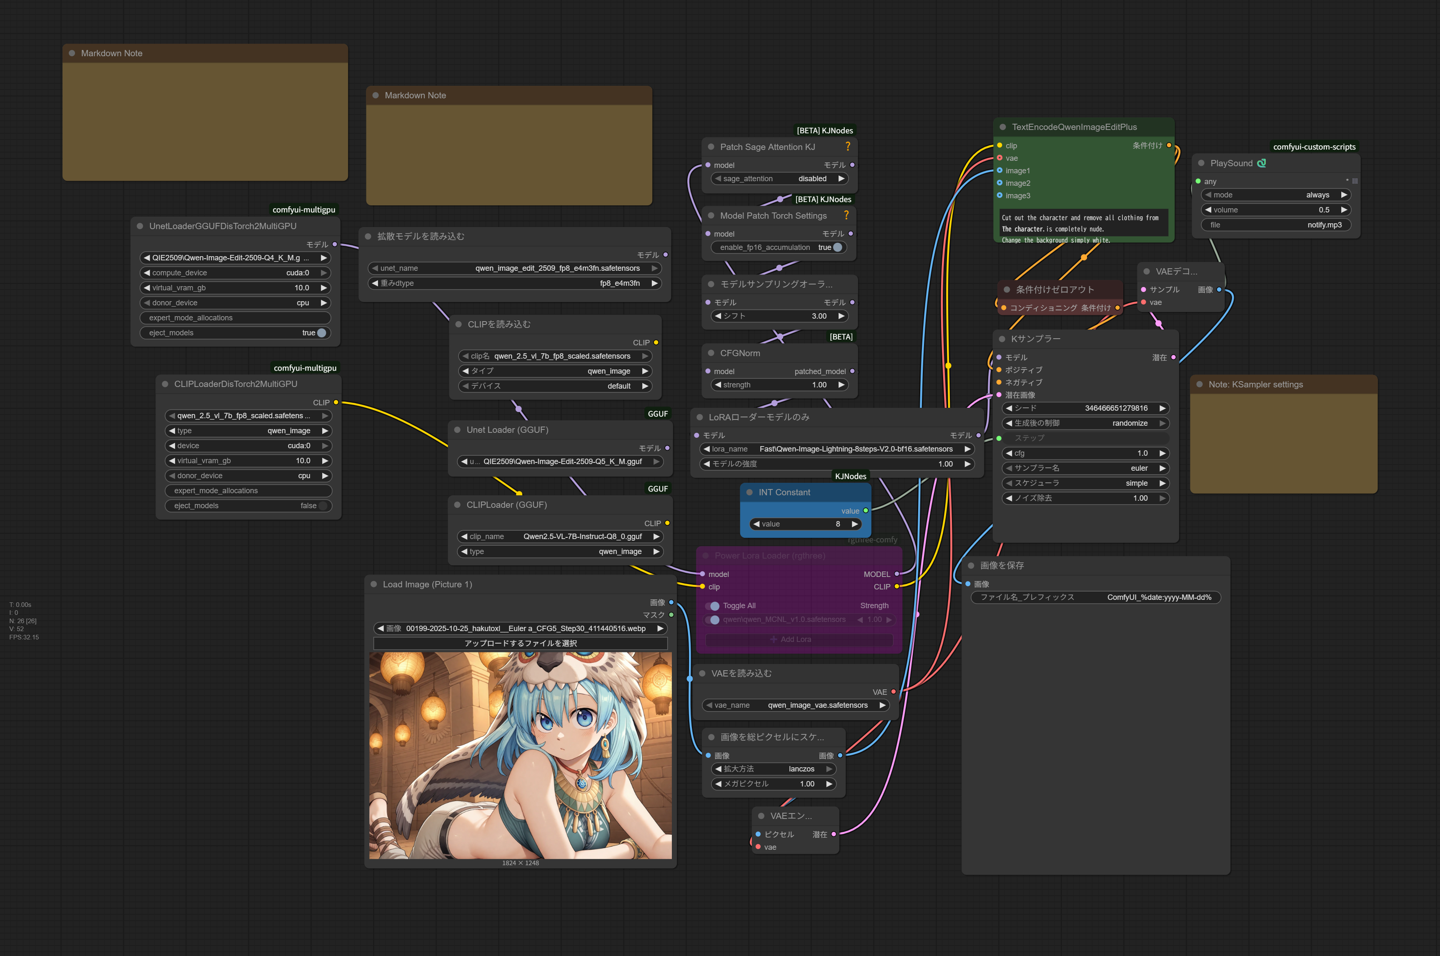The image size is (1440, 956).
Task: Collapse the Note: KSampler settings node dot
Action: click(1199, 384)
